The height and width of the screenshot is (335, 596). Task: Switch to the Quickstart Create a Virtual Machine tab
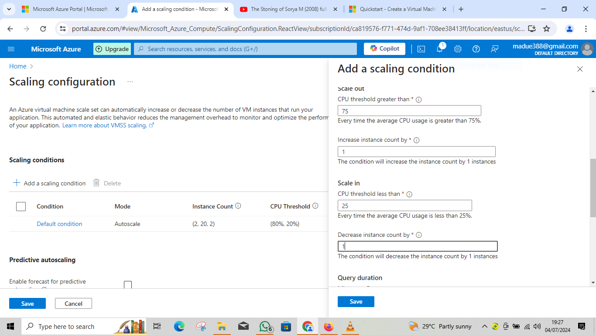pyautogui.click(x=398, y=9)
